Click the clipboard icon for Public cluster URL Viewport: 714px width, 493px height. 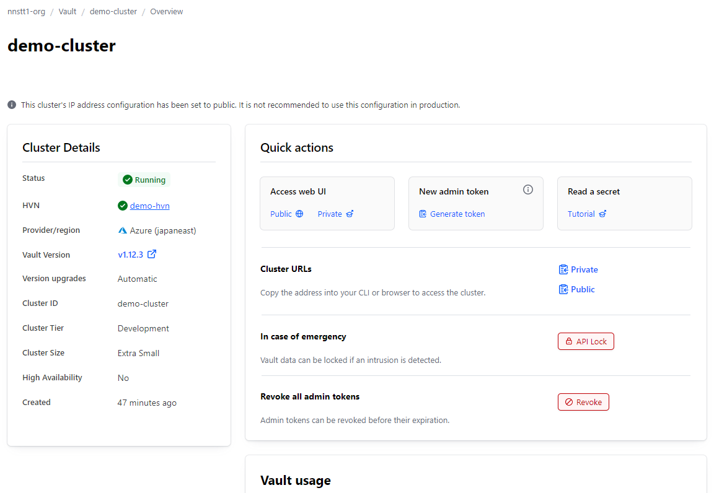pos(563,289)
